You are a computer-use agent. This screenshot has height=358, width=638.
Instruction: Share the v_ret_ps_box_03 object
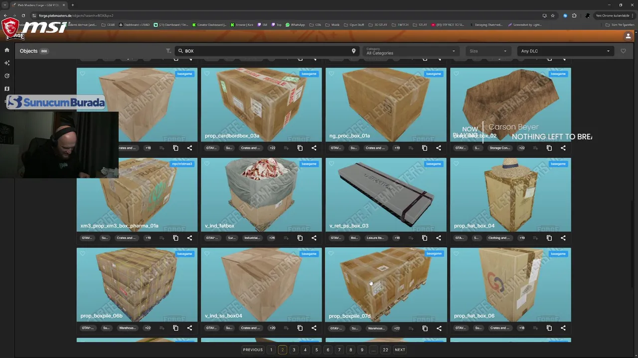click(439, 238)
